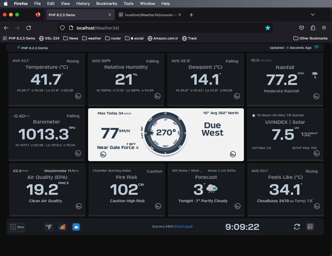This screenshot has width=332, height=256.
Task: Toggle units to Fahrenheit
Action: 49,227
